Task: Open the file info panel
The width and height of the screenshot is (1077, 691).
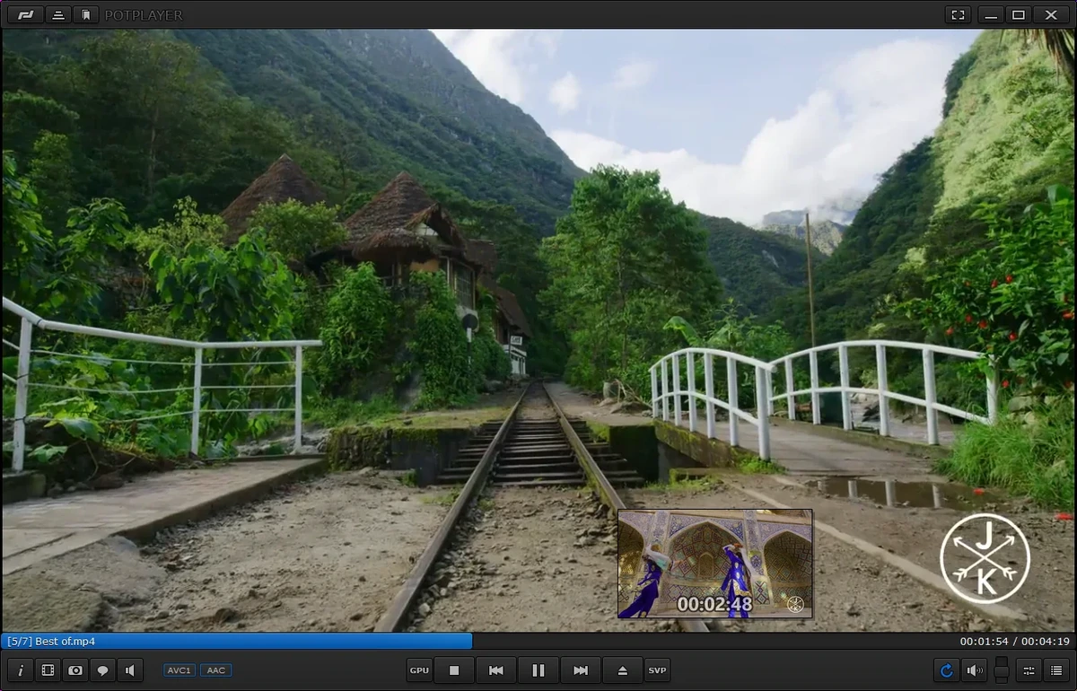Action: 21,670
